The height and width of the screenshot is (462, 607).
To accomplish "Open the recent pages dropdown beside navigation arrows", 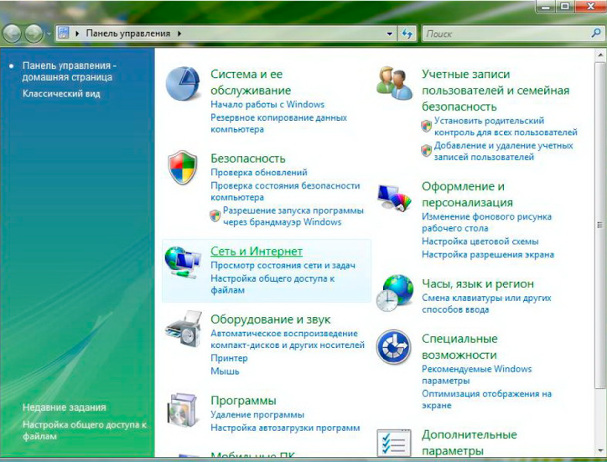I will (x=49, y=34).
